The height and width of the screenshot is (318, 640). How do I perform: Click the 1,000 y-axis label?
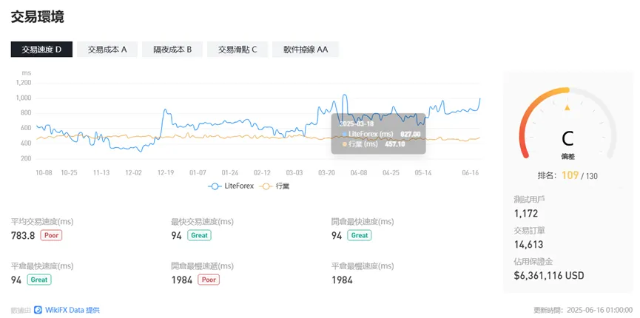click(23, 98)
